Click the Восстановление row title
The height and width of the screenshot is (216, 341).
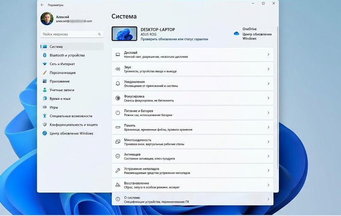(x=136, y=183)
